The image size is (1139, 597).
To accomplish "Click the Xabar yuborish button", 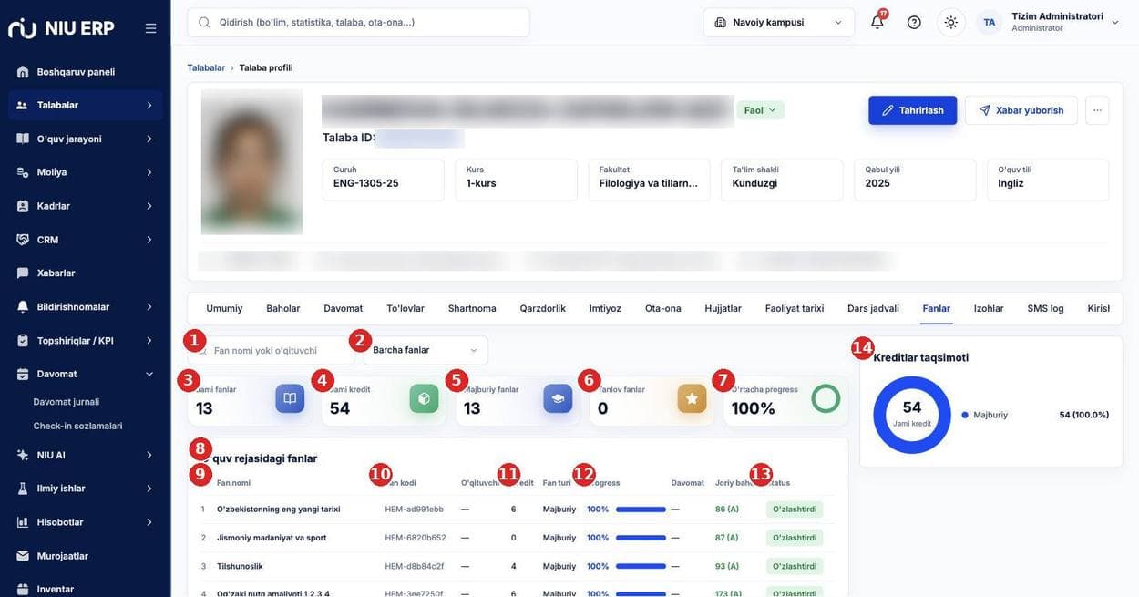I will tap(1021, 110).
